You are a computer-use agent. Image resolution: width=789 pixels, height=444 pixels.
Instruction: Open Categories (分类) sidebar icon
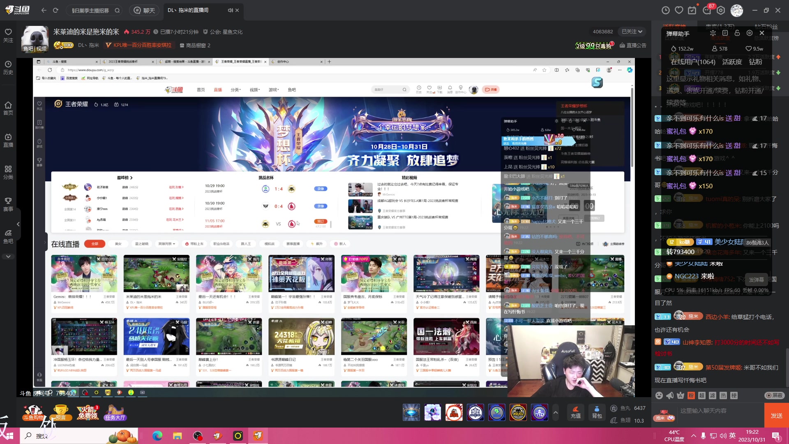click(8, 173)
